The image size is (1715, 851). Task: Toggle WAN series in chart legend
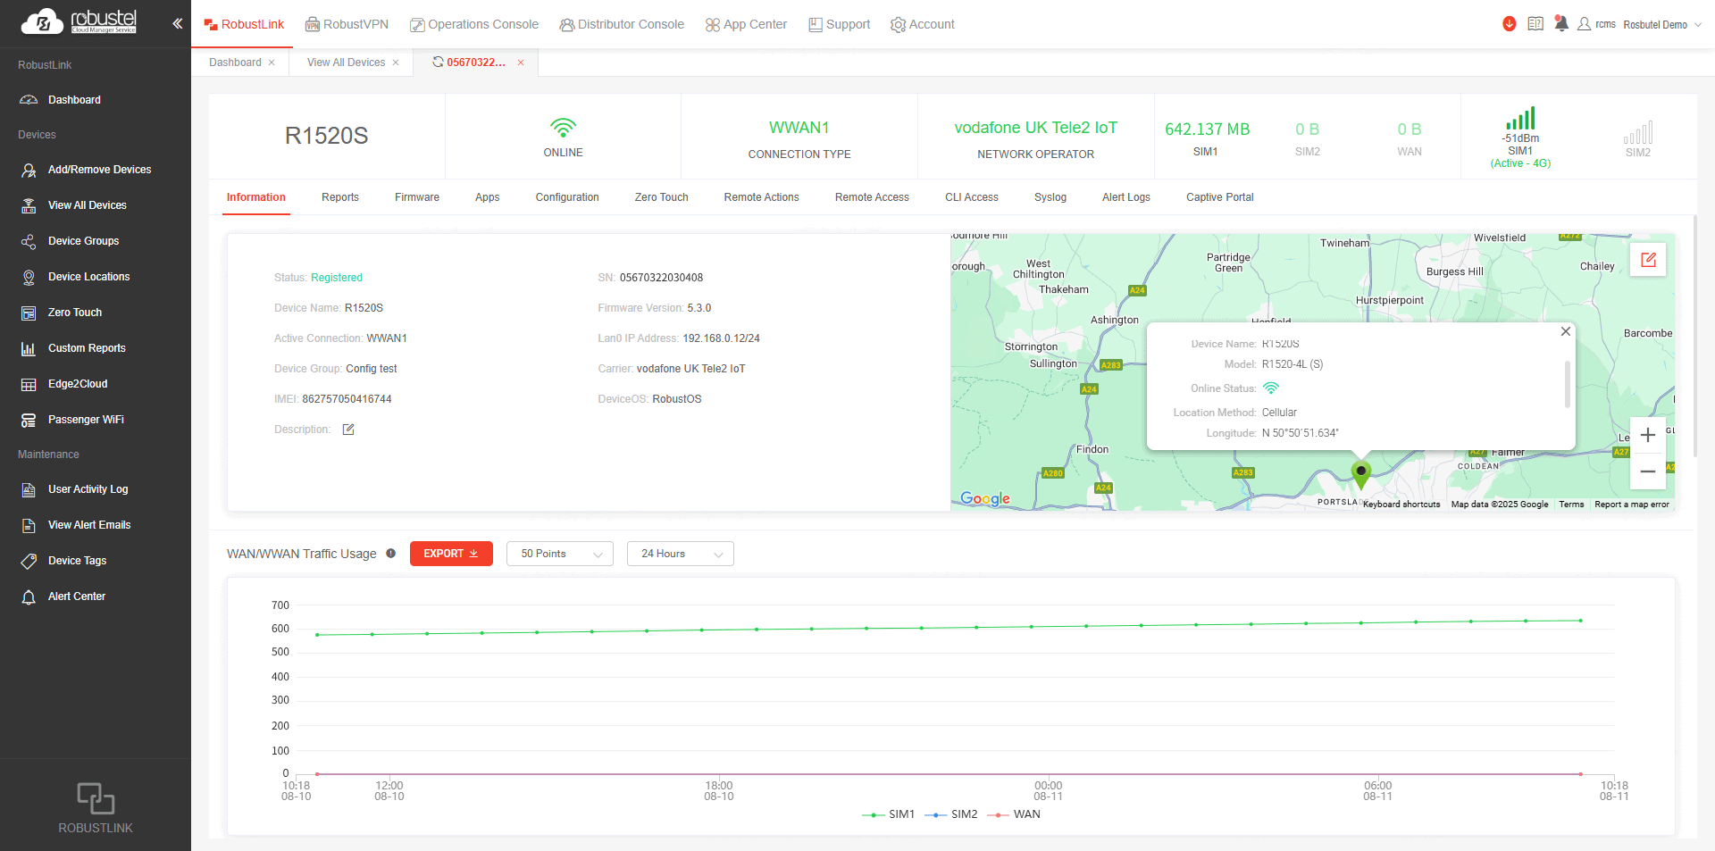[1014, 814]
